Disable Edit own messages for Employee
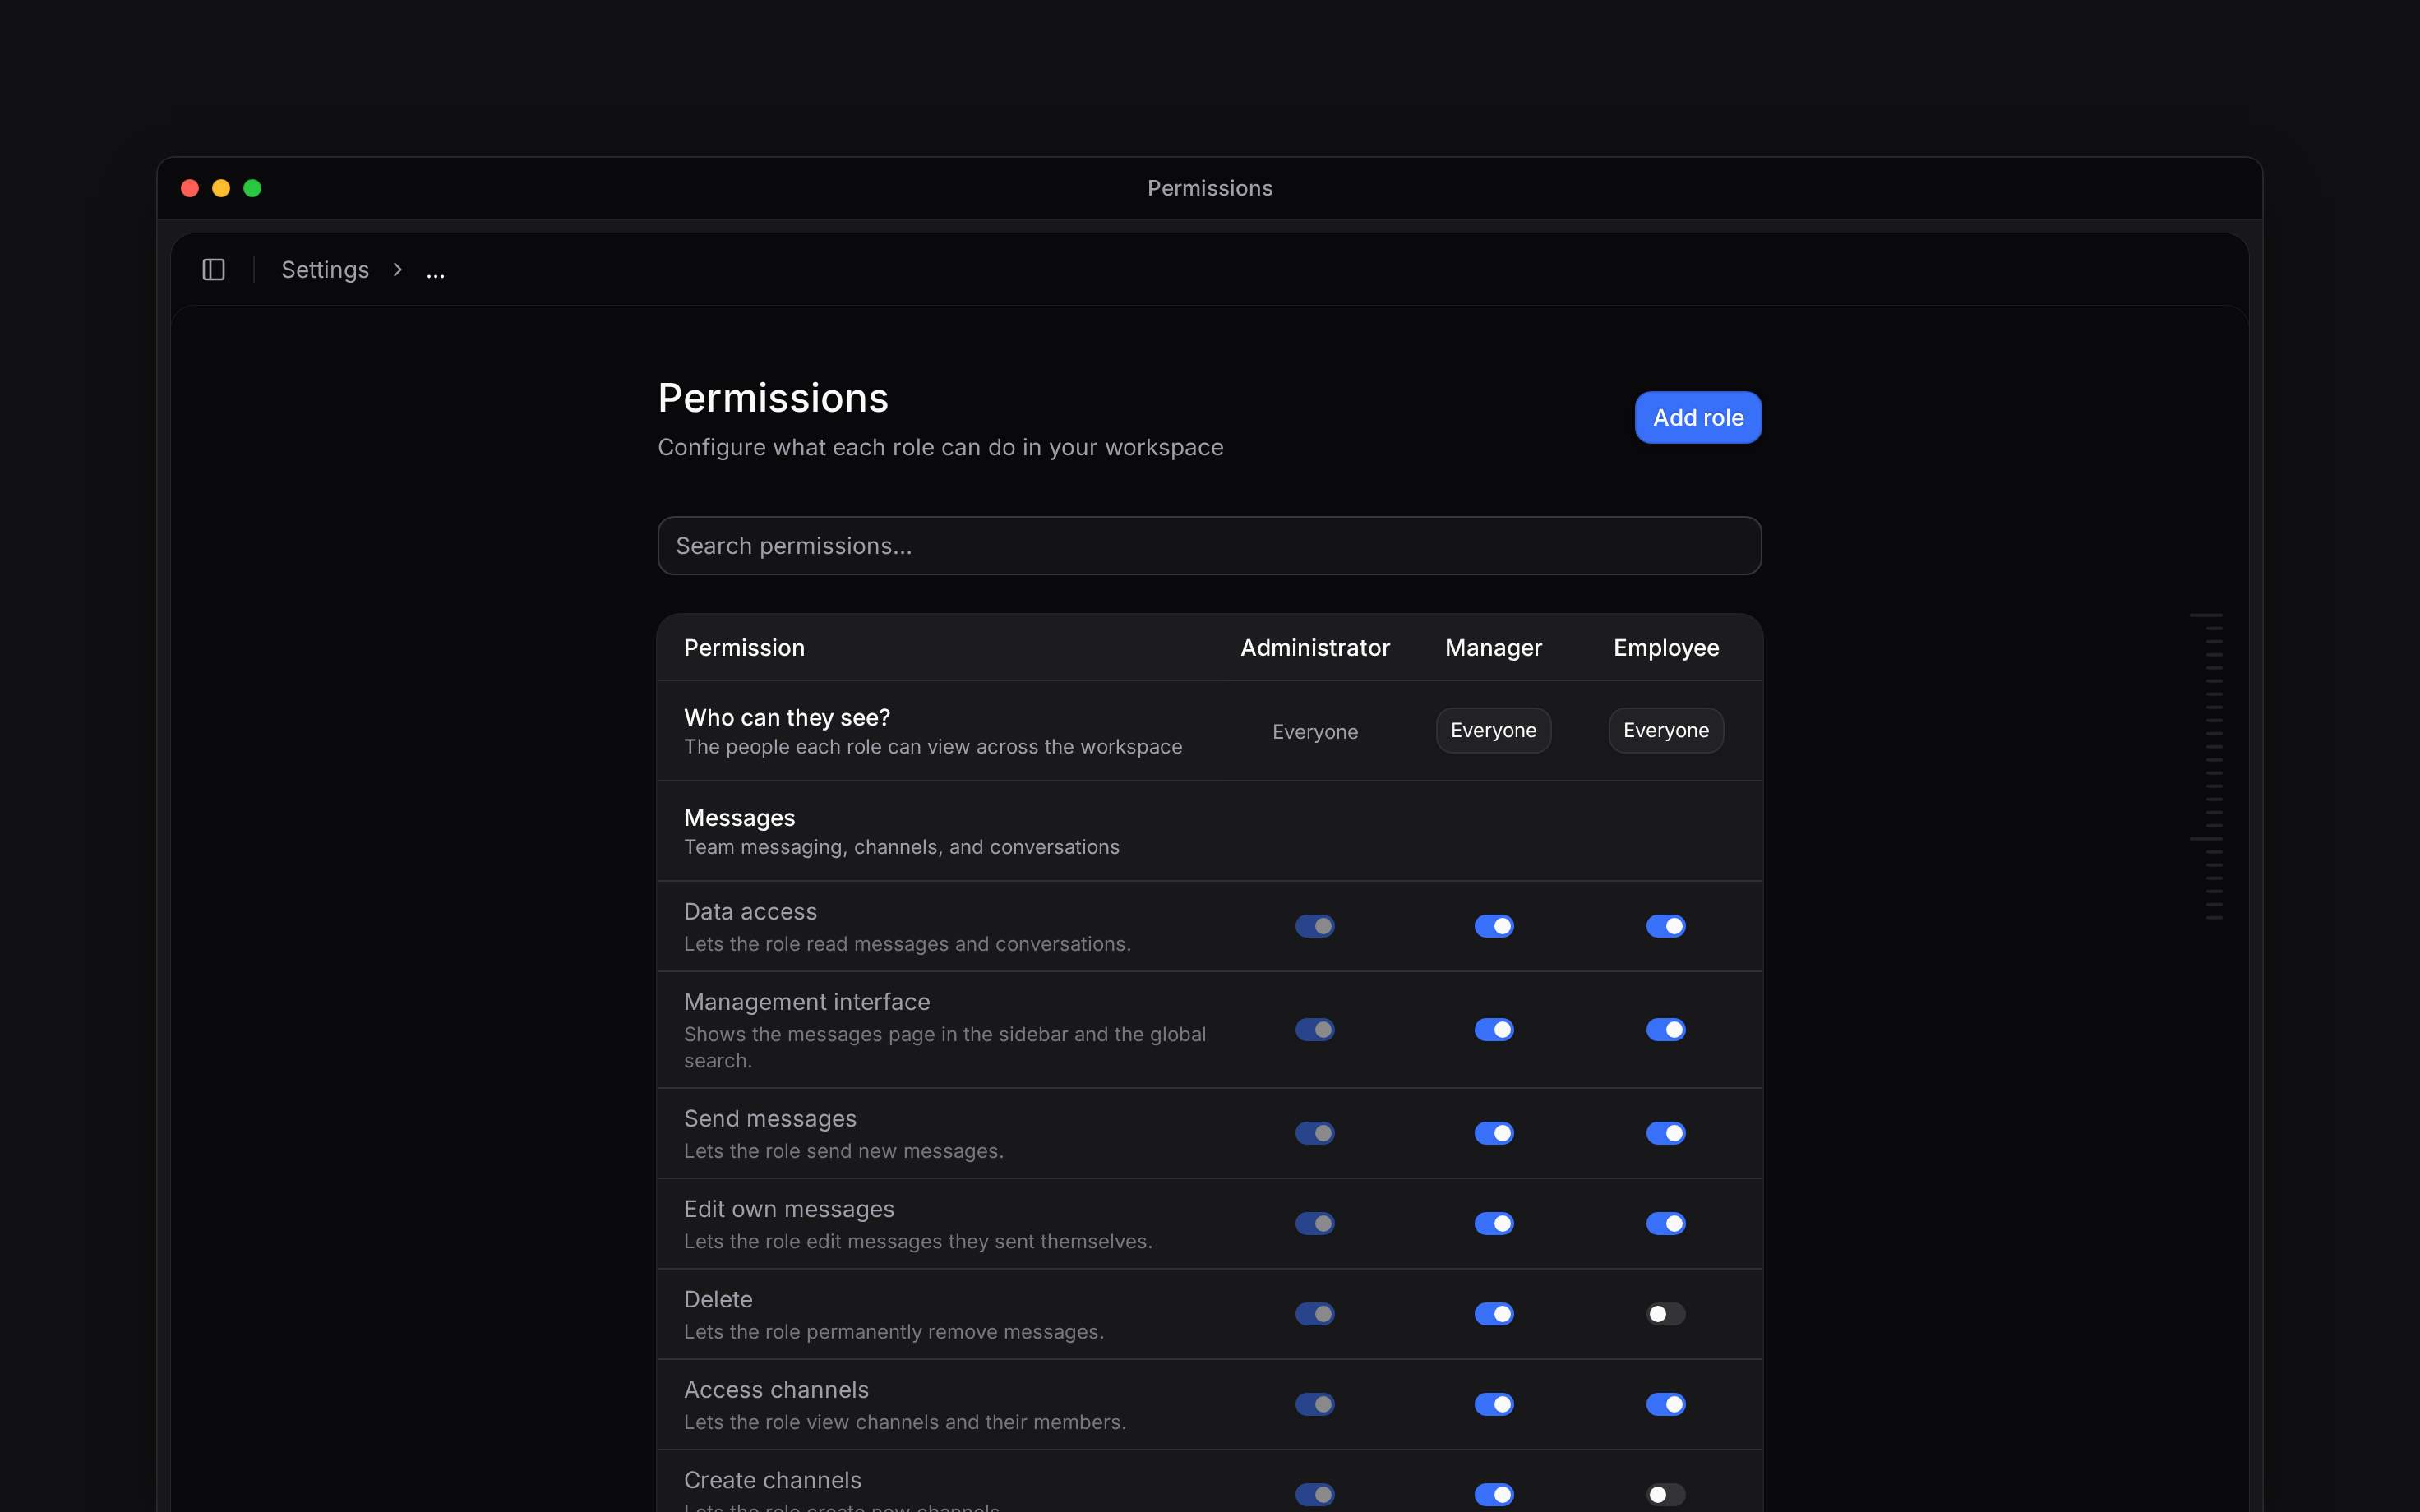Viewport: 2420px width, 1512px height. (1666, 1223)
